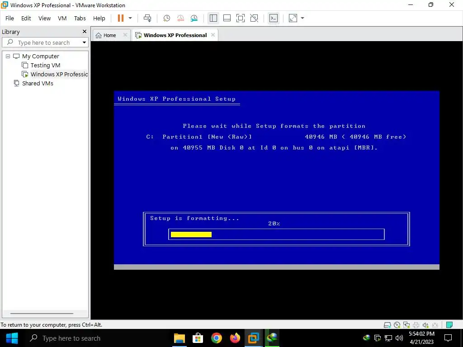Close the Windows XP Professional tab
This screenshot has width=463, height=347.
pyautogui.click(x=213, y=35)
